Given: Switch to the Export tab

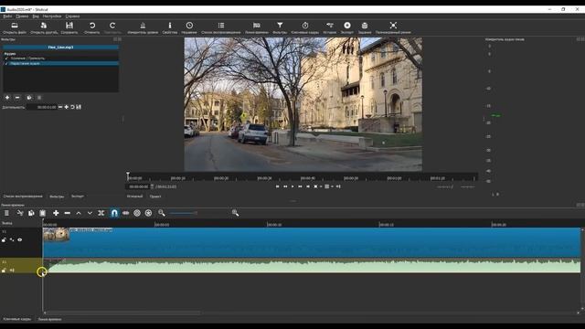Looking at the screenshot, I should (78, 196).
